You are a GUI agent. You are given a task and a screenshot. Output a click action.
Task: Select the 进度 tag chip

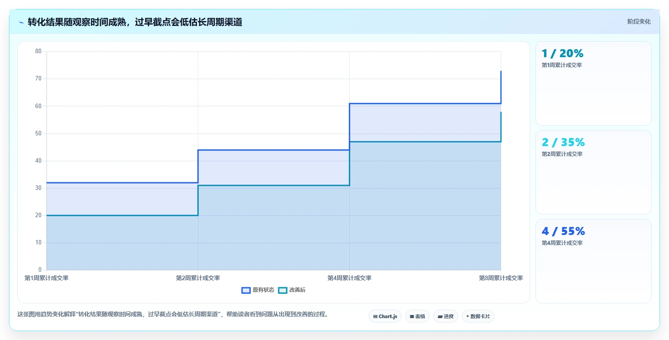click(x=446, y=316)
